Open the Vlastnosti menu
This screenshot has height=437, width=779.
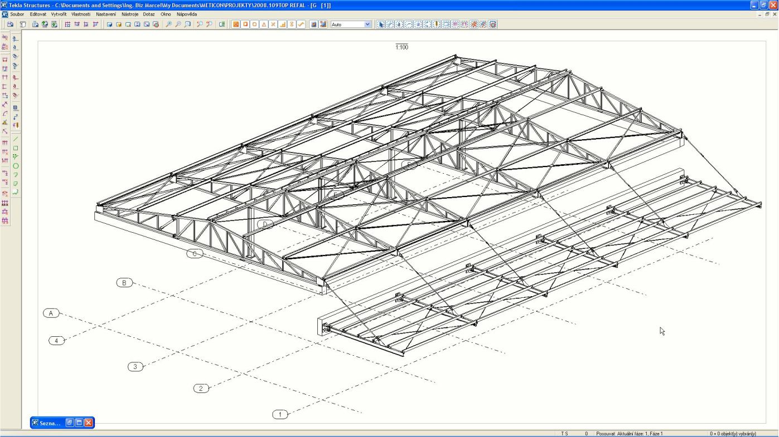81,14
